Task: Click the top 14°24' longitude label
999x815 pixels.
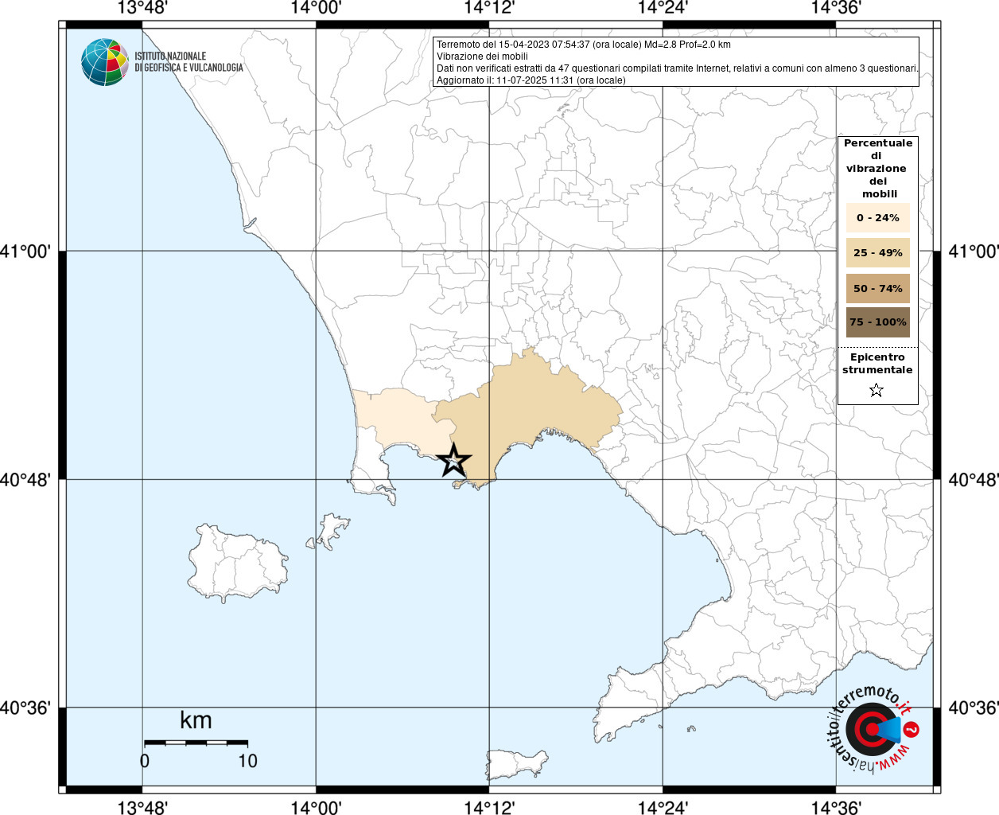Action: (663, 8)
